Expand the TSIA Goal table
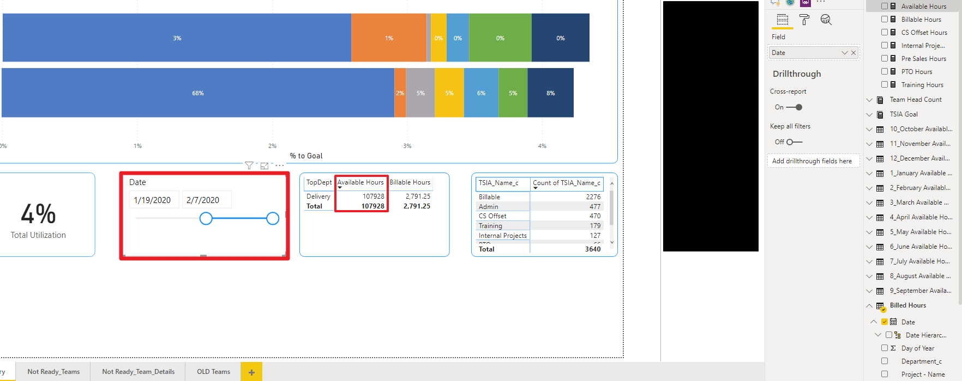 coord(869,115)
